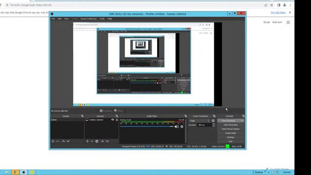Dismiss Chrome update notification bar
Image resolution: width=311 pixels, height=175 pixels.
pyautogui.click(x=290, y=13)
